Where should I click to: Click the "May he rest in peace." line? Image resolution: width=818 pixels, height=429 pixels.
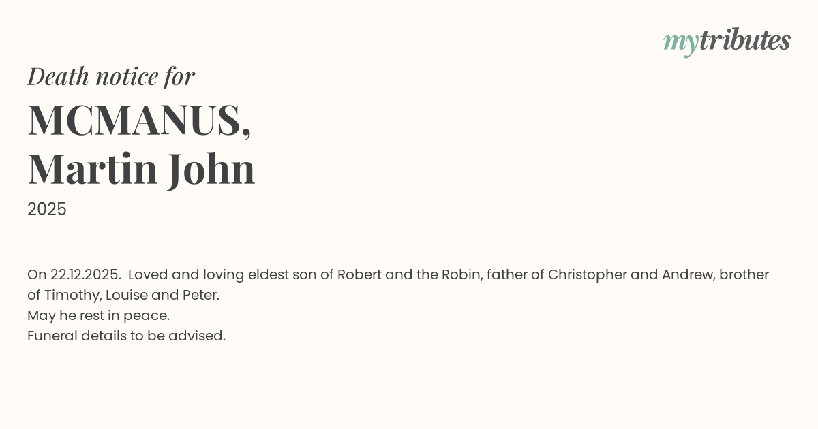point(98,316)
